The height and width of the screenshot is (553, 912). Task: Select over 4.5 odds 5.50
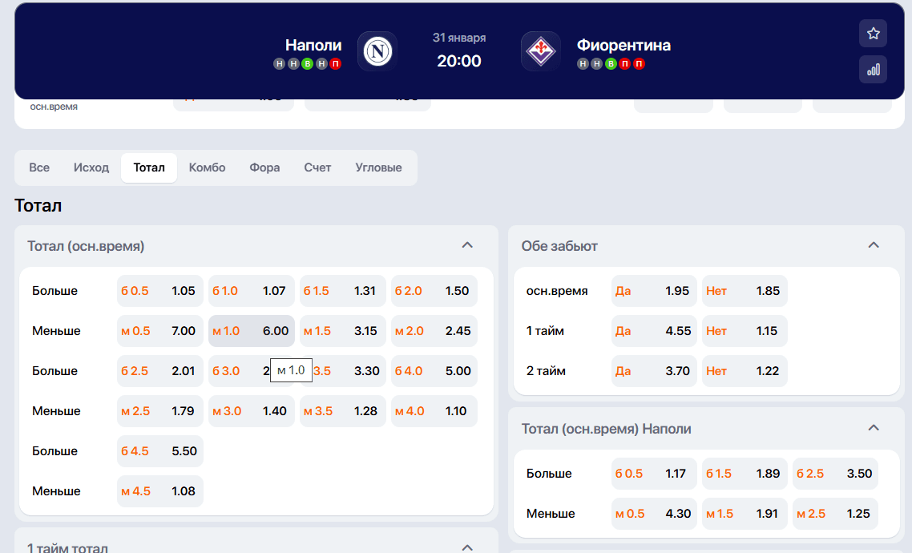coord(159,451)
